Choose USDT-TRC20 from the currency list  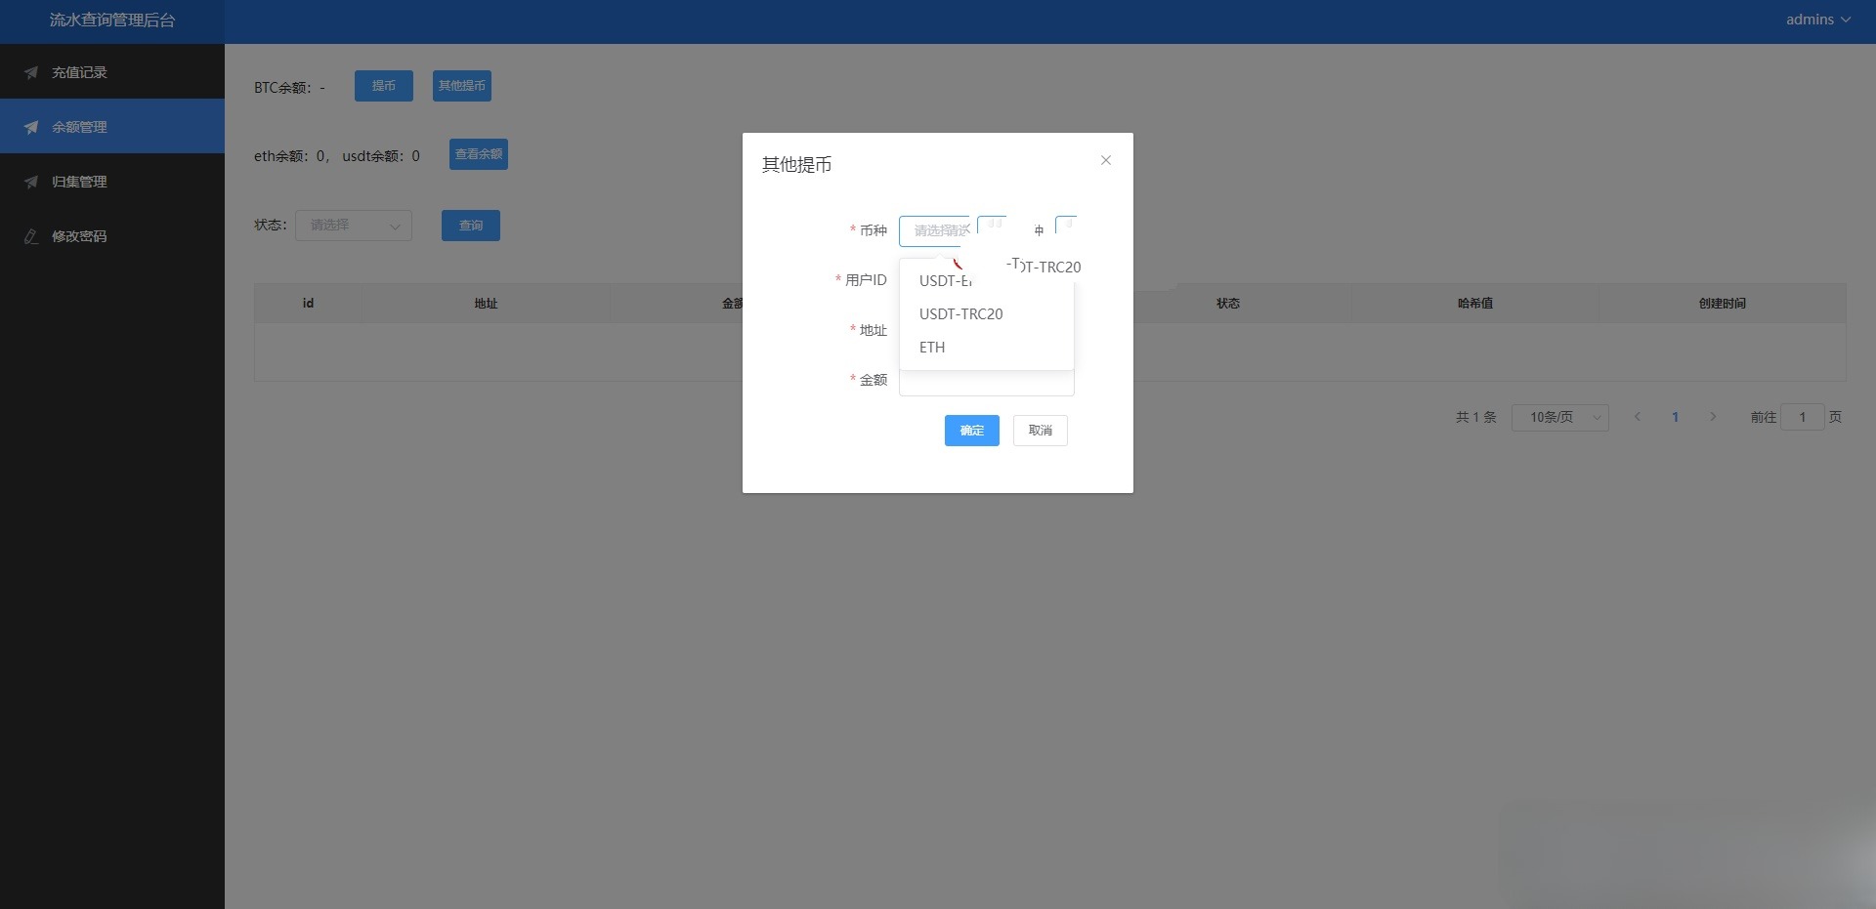pos(961,314)
